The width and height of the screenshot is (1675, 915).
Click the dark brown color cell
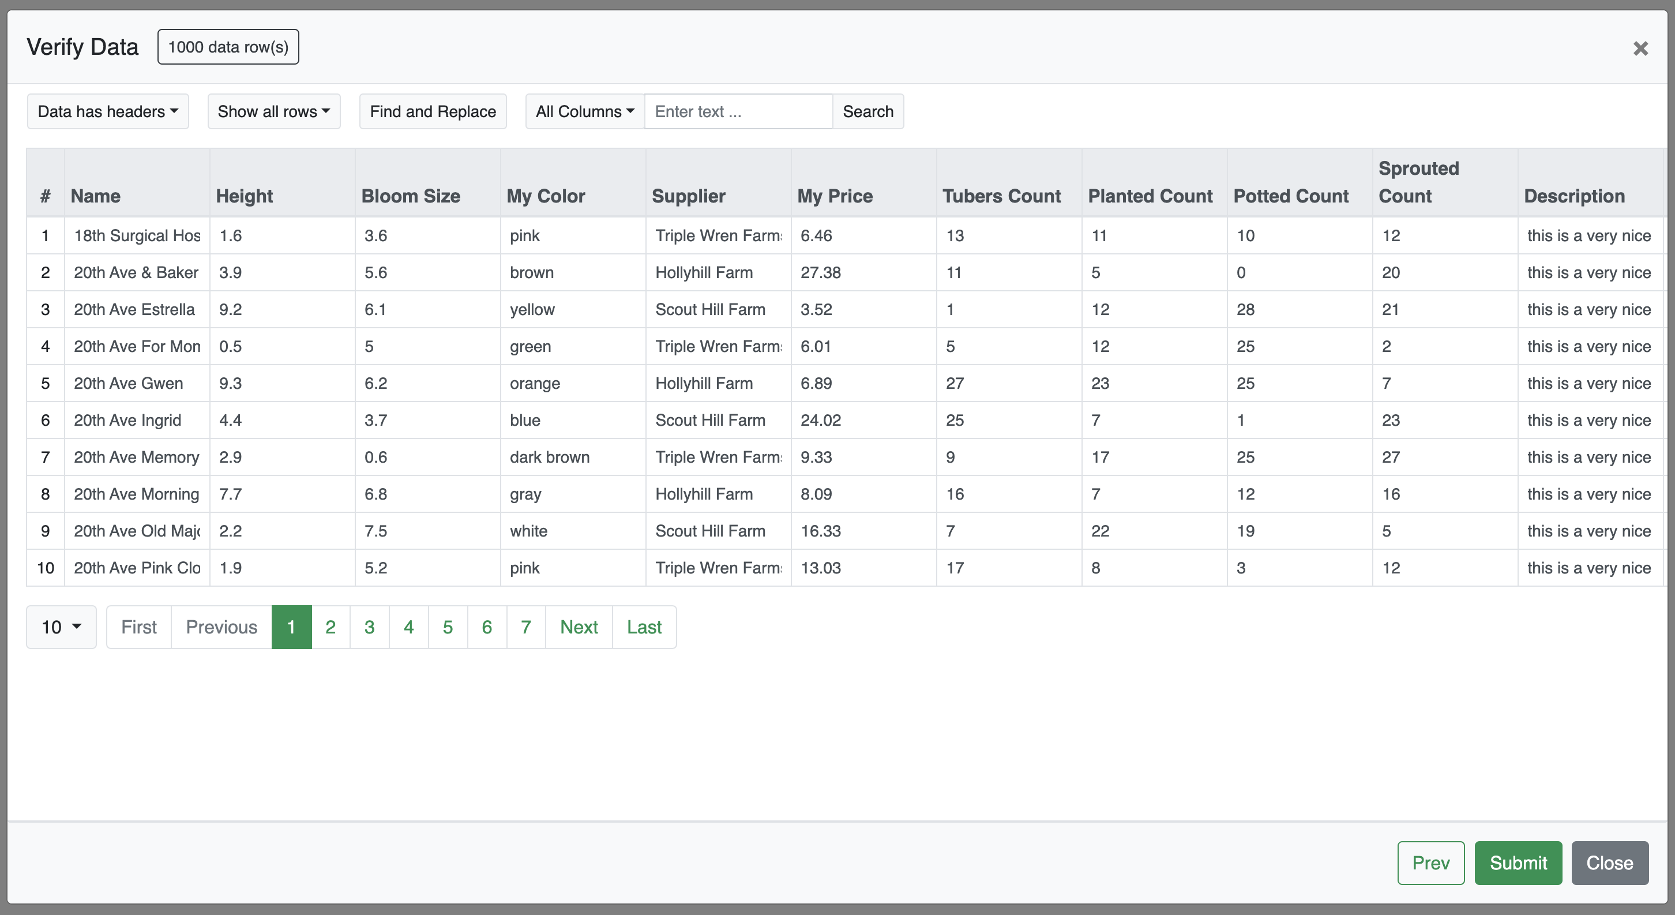tap(550, 457)
